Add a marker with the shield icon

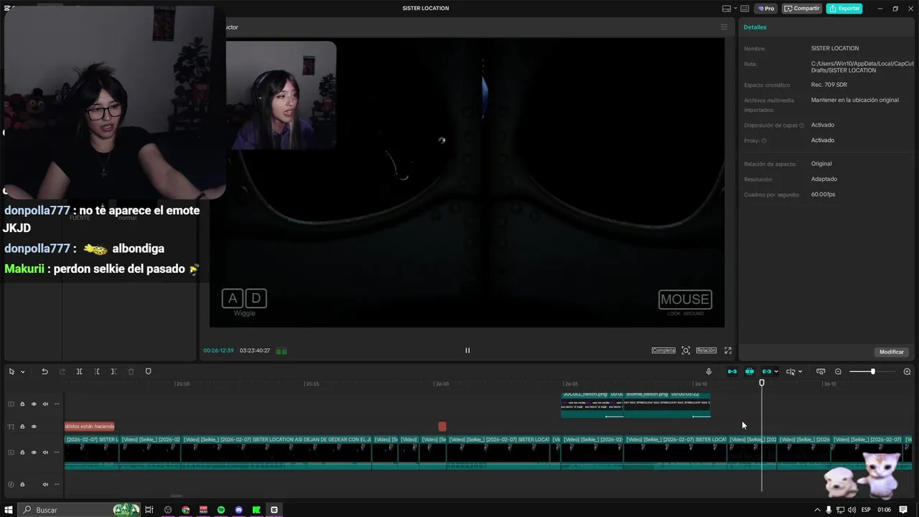149,371
